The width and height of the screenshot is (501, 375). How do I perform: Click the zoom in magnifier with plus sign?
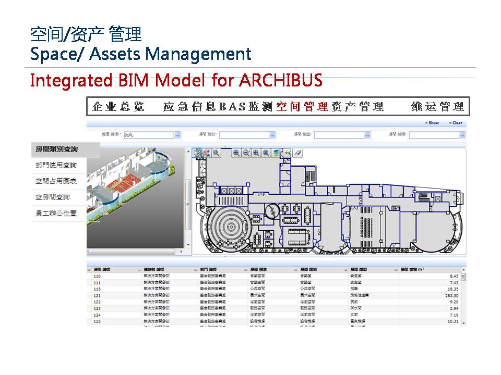click(x=236, y=153)
